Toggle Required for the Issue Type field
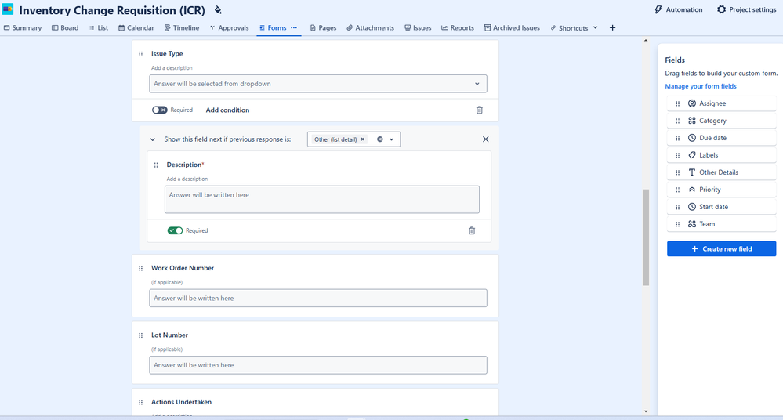 tap(160, 110)
